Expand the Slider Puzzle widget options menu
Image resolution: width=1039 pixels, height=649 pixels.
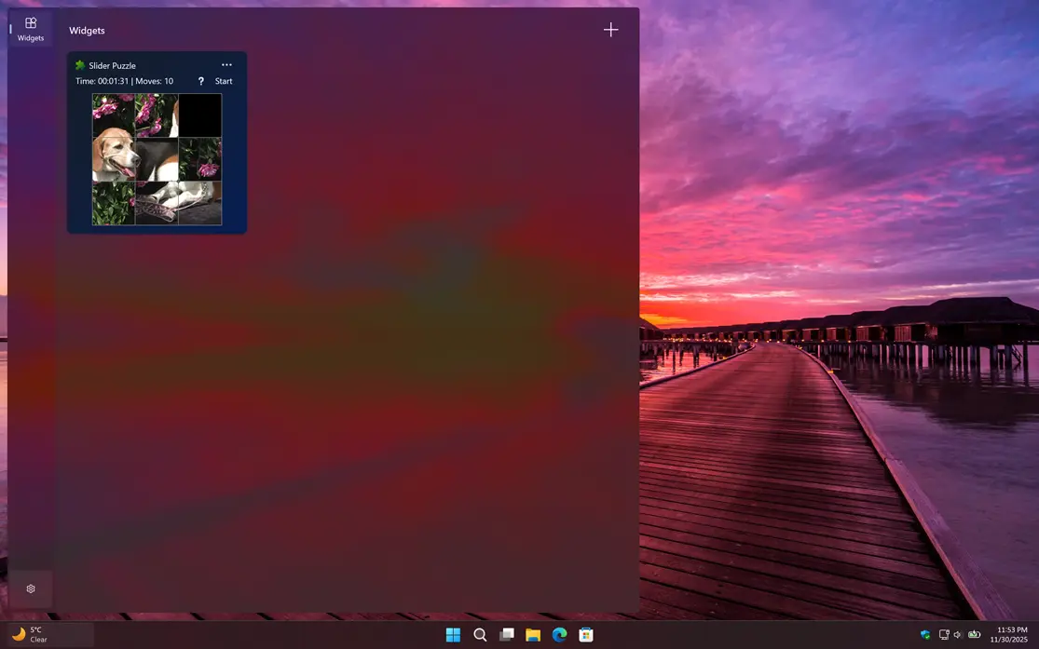pyautogui.click(x=226, y=64)
